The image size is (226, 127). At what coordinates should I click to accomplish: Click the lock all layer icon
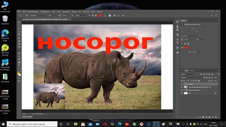pos(199,81)
